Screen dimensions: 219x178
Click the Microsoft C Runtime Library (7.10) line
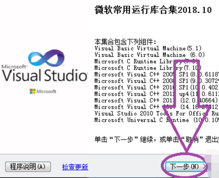(x=148, y=68)
